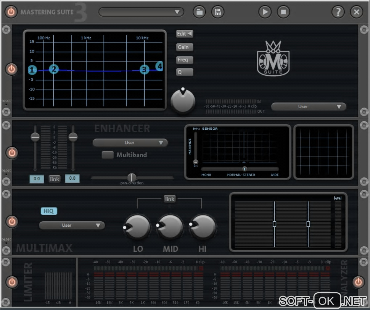The image size is (370, 310).
Task: Toggle the Enhancer fader link button
Action: [54, 179]
